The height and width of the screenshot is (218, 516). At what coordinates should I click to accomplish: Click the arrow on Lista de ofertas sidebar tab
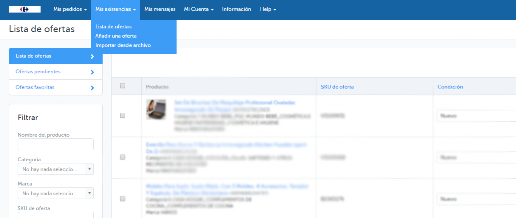click(x=92, y=56)
